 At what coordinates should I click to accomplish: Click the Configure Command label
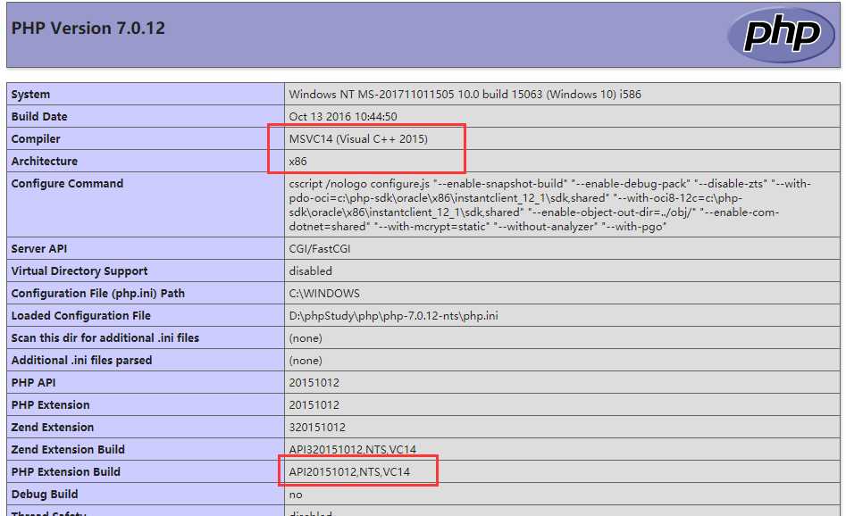pos(67,183)
